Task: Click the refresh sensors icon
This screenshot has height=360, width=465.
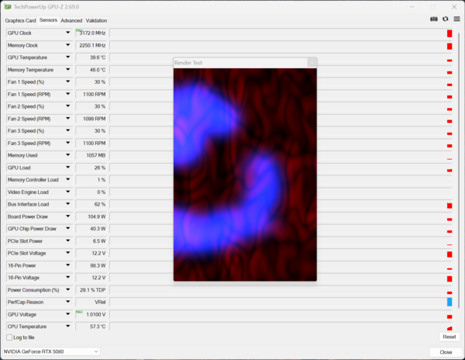Action: click(x=445, y=19)
